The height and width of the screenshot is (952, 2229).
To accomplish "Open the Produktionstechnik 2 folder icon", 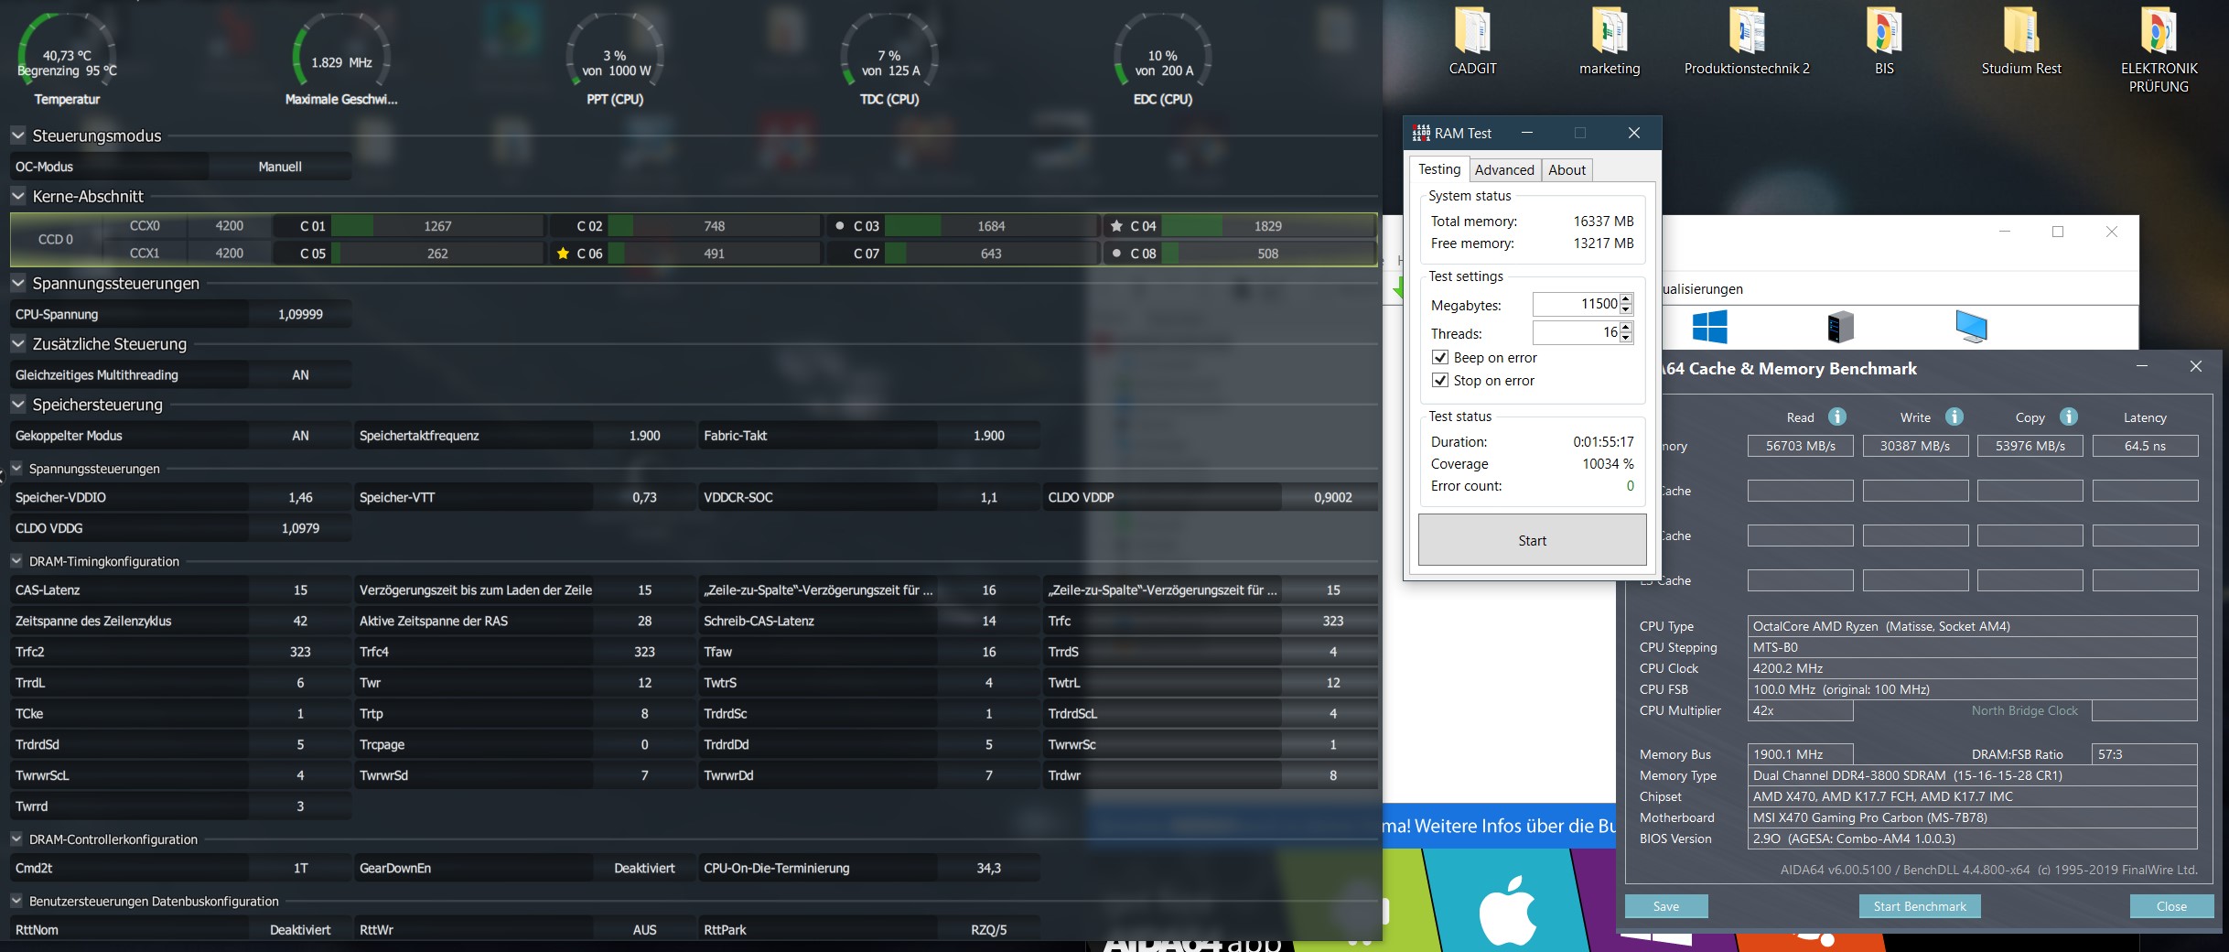I will (1747, 30).
